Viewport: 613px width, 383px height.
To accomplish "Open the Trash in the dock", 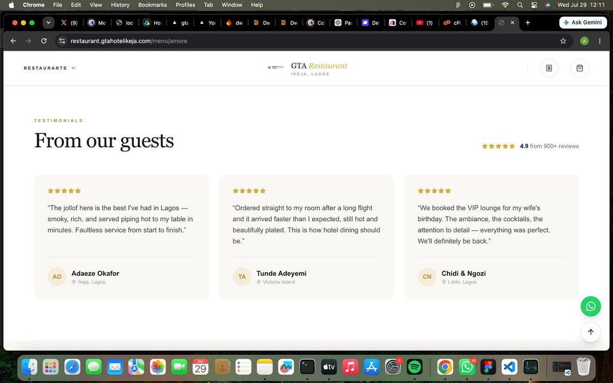I will [583, 366].
